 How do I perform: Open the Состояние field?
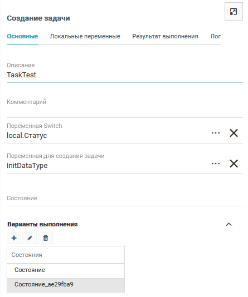[x=125, y=199]
